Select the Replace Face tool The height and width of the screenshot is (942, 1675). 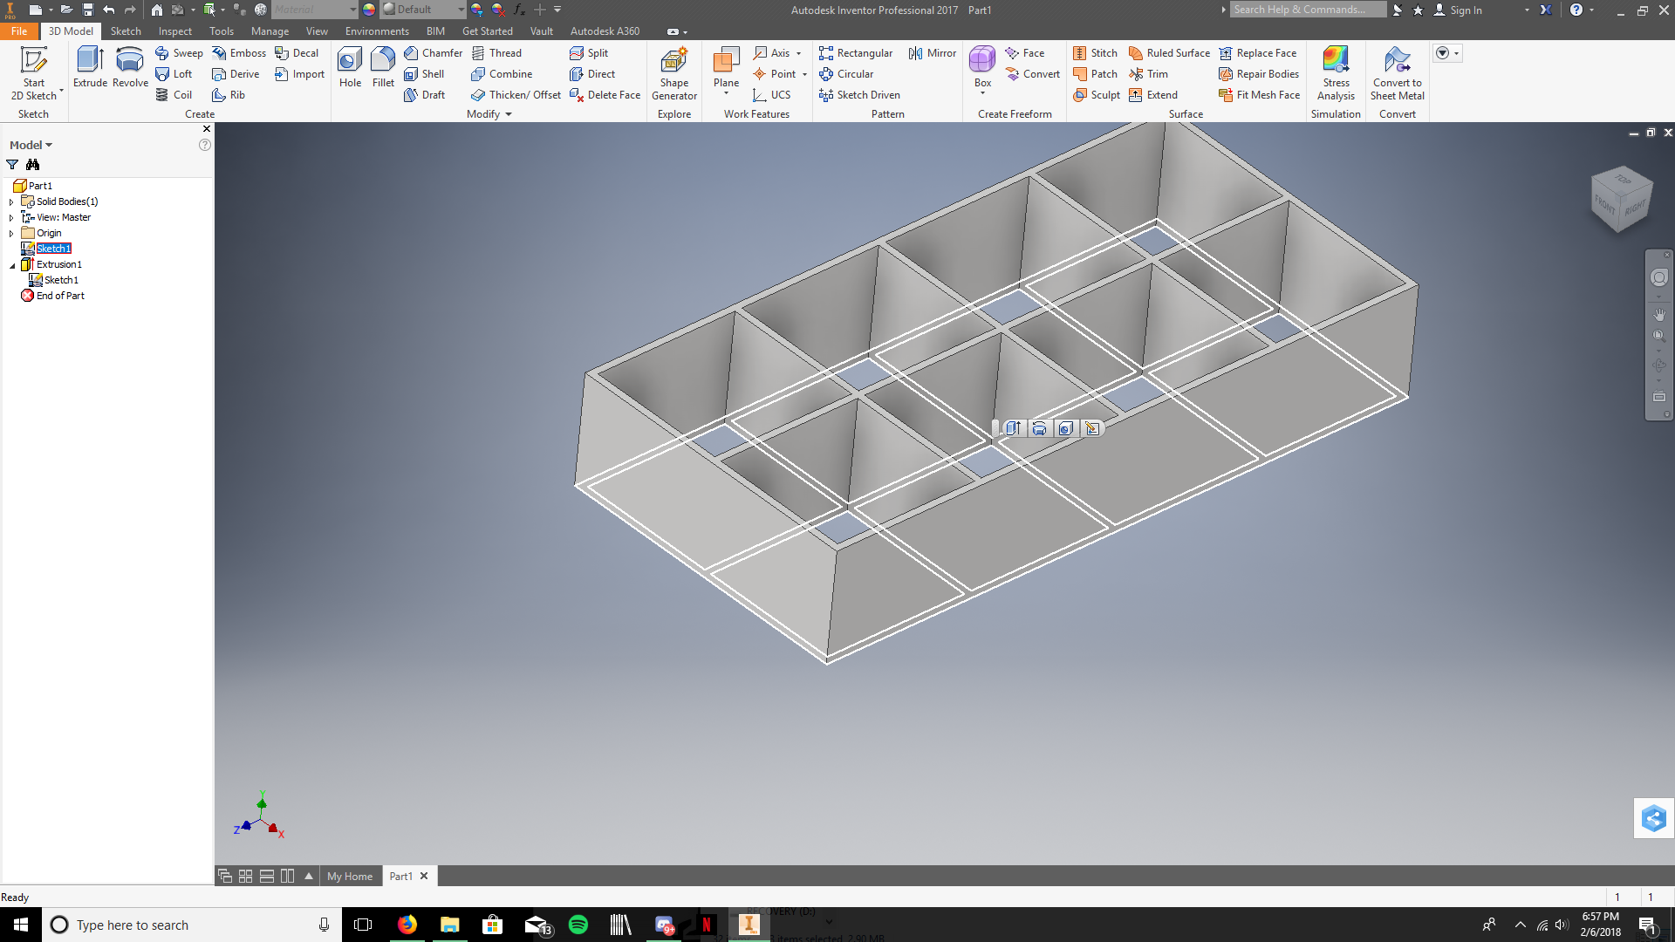click(x=1258, y=53)
